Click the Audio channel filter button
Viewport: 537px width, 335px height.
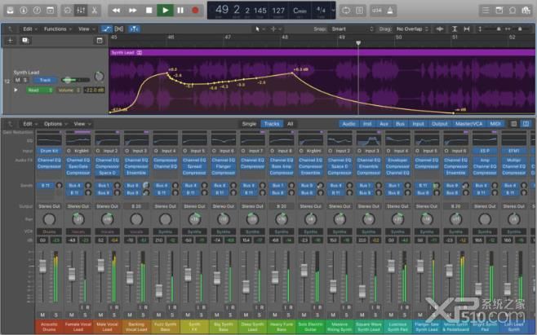click(348, 124)
